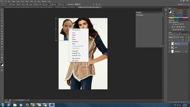
Task: Switch to warp mode icon
Action: point(94,4)
